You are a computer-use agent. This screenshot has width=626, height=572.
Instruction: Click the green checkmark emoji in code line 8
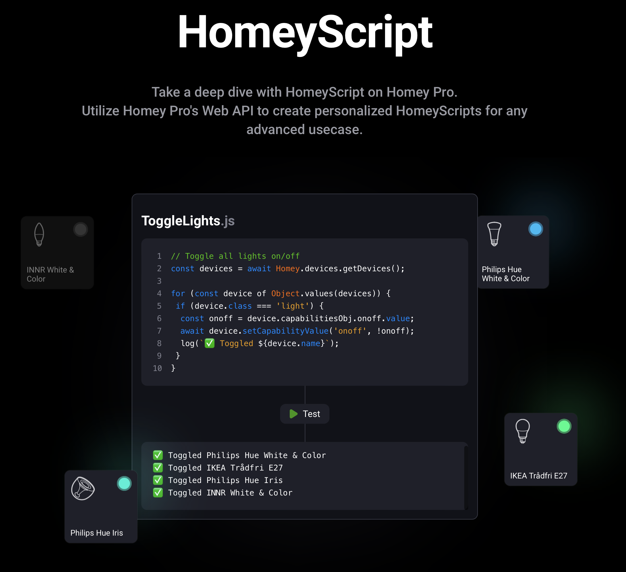click(210, 343)
